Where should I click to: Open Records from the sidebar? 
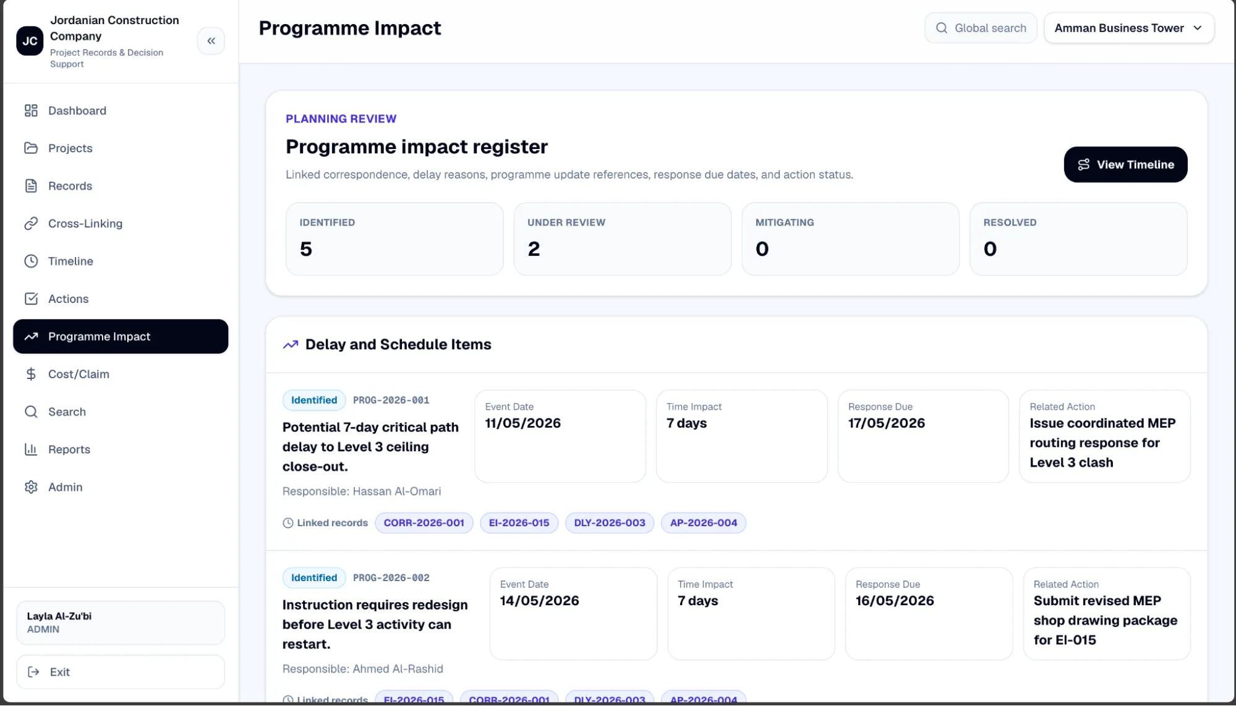click(121, 186)
